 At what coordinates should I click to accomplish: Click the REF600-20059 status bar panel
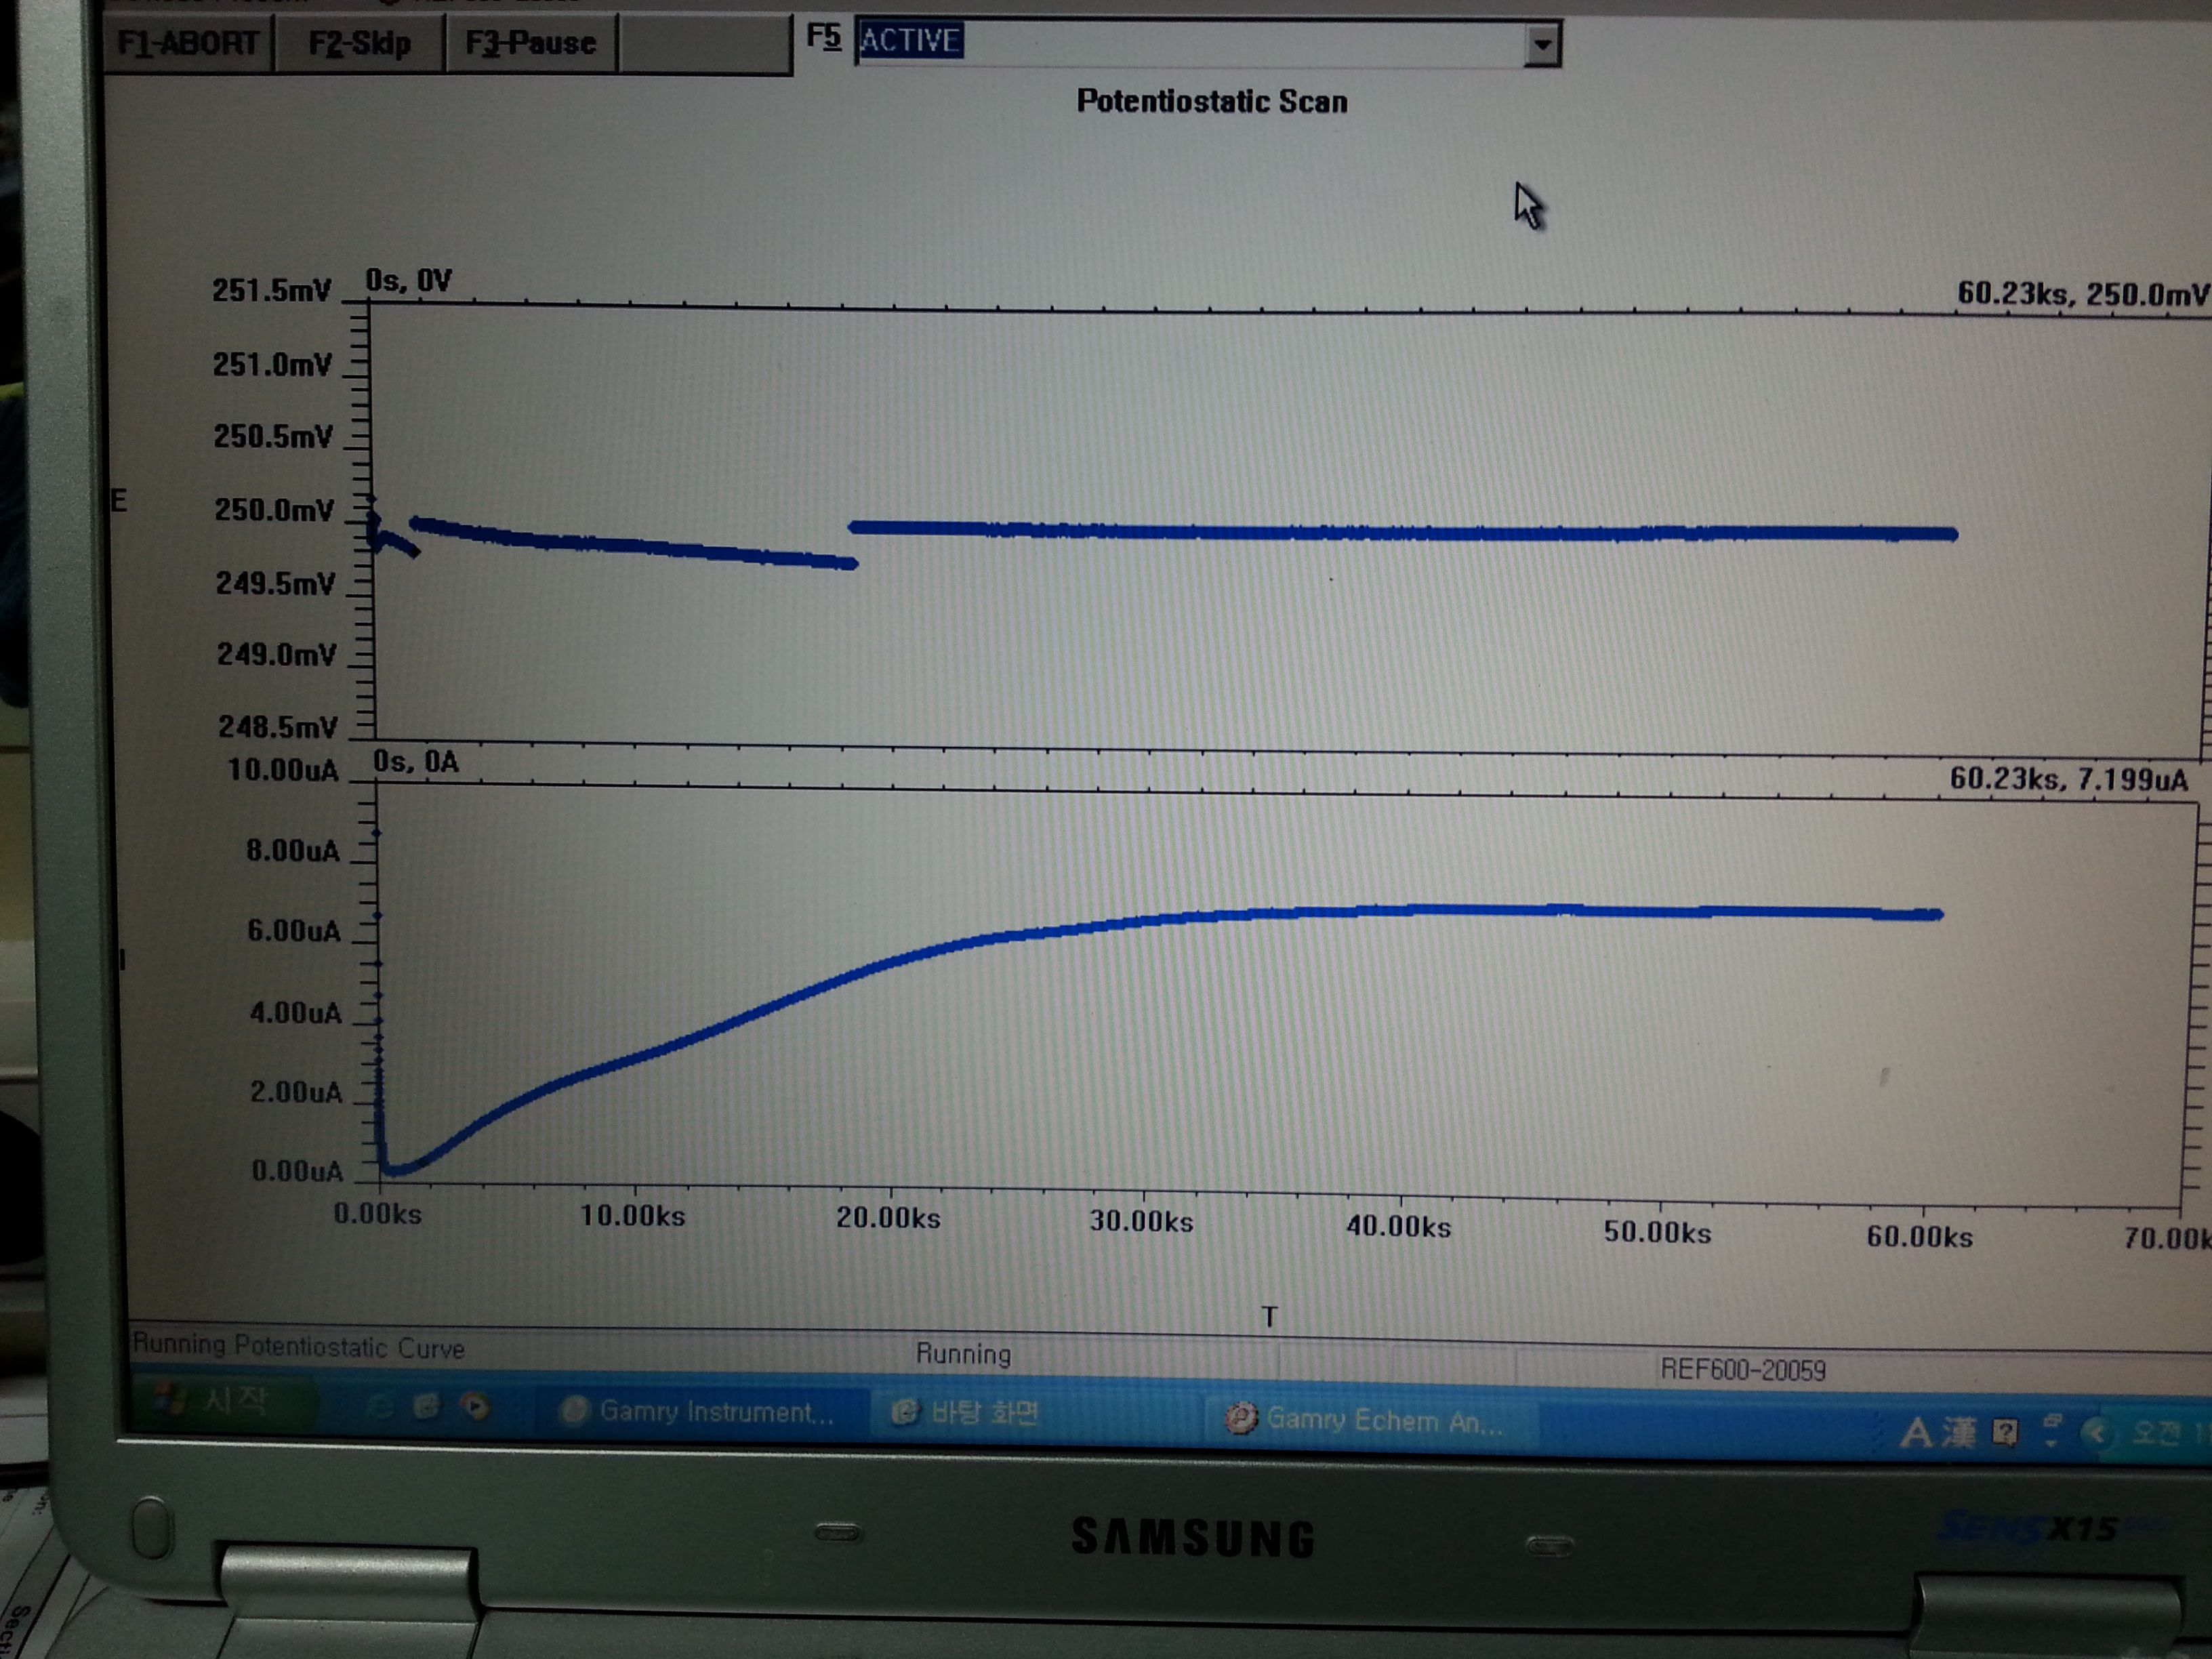pos(1742,1369)
